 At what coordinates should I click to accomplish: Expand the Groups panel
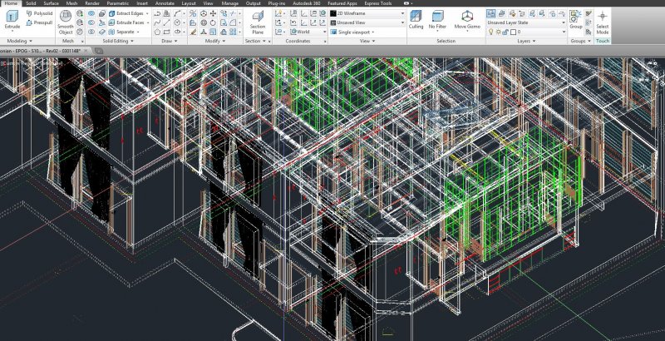click(580, 41)
